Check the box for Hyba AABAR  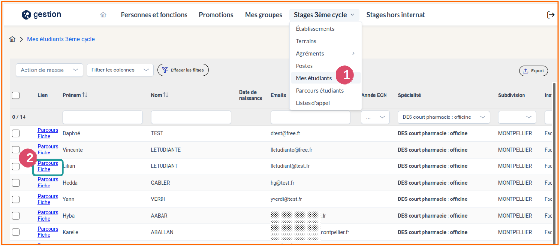click(x=16, y=216)
